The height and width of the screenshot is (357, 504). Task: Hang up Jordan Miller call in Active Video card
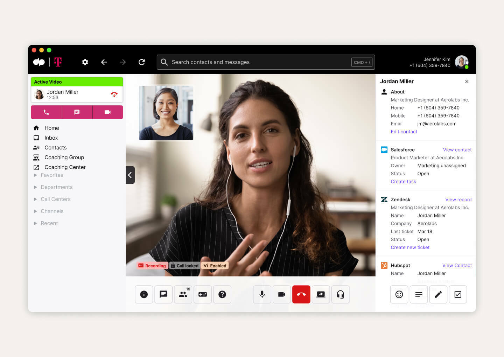[114, 94]
